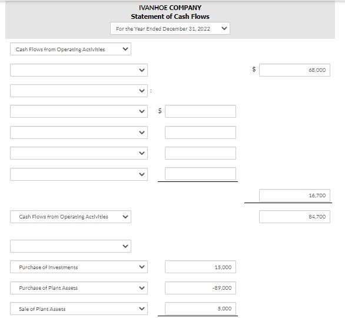This screenshot has height=318, width=345.
Task: Click the amount field showing -89,000
Action: (200, 288)
